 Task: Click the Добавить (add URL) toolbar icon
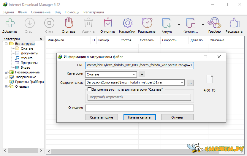point(10,23)
